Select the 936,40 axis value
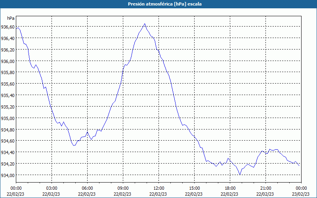The height and width of the screenshot is (198, 317). pyautogui.click(x=8, y=38)
